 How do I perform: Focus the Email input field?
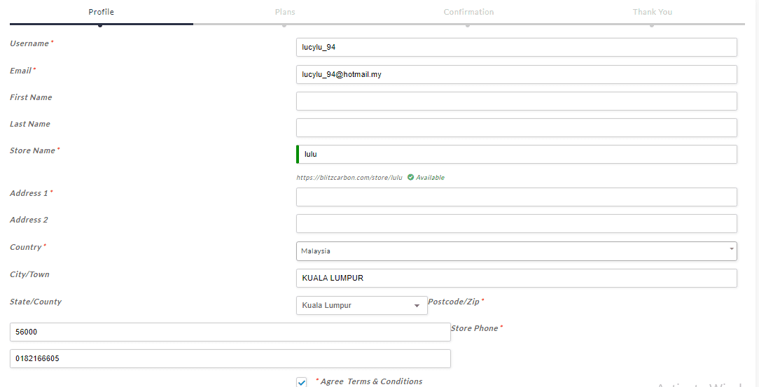[x=516, y=74]
